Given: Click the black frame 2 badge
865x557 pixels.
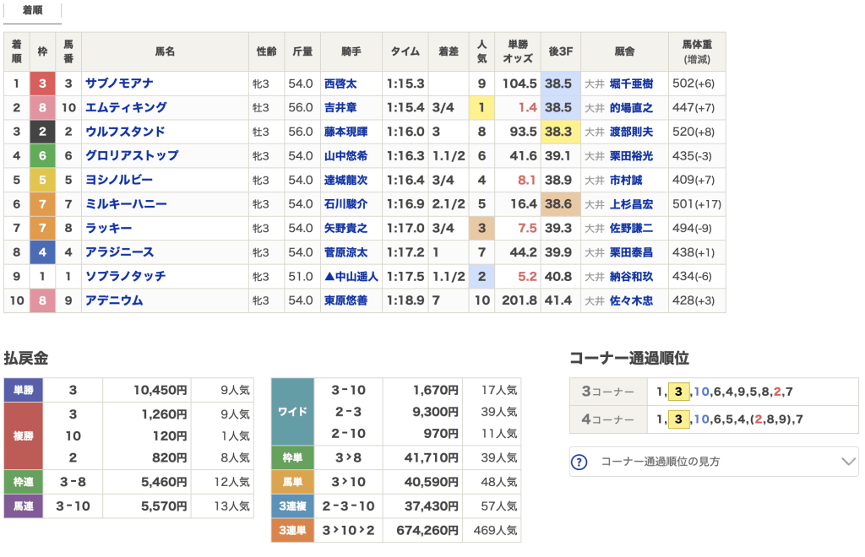Looking at the screenshot, I should click(x=42, y=132).
